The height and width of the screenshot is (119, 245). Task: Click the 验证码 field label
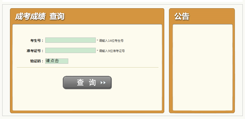click(37, 61)
